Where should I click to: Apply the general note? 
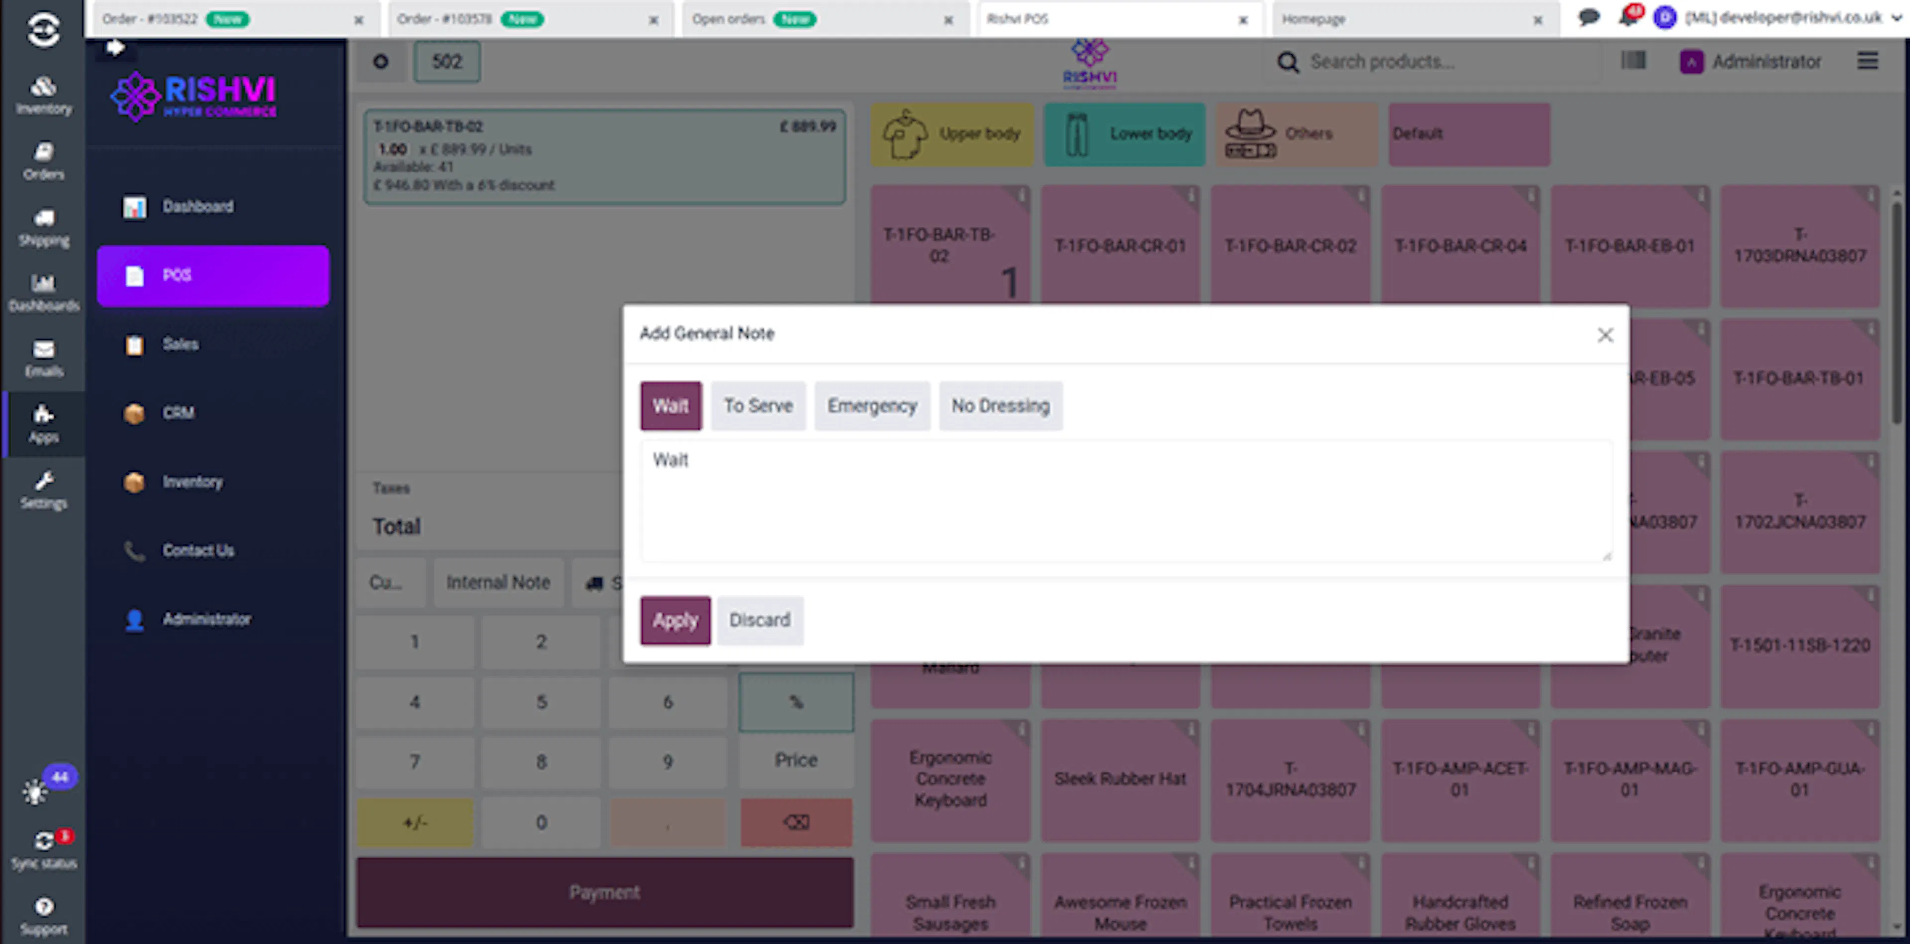[x=675, y=620]
